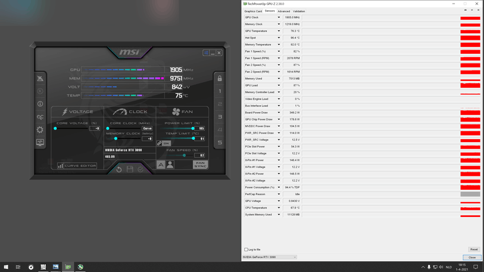Apply Afterburner settings checkmark
Screen dimensions: 484x272
coord(140,169)
